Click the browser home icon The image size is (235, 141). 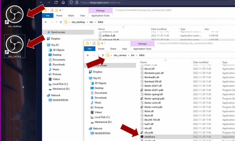(x=63, y=3)
